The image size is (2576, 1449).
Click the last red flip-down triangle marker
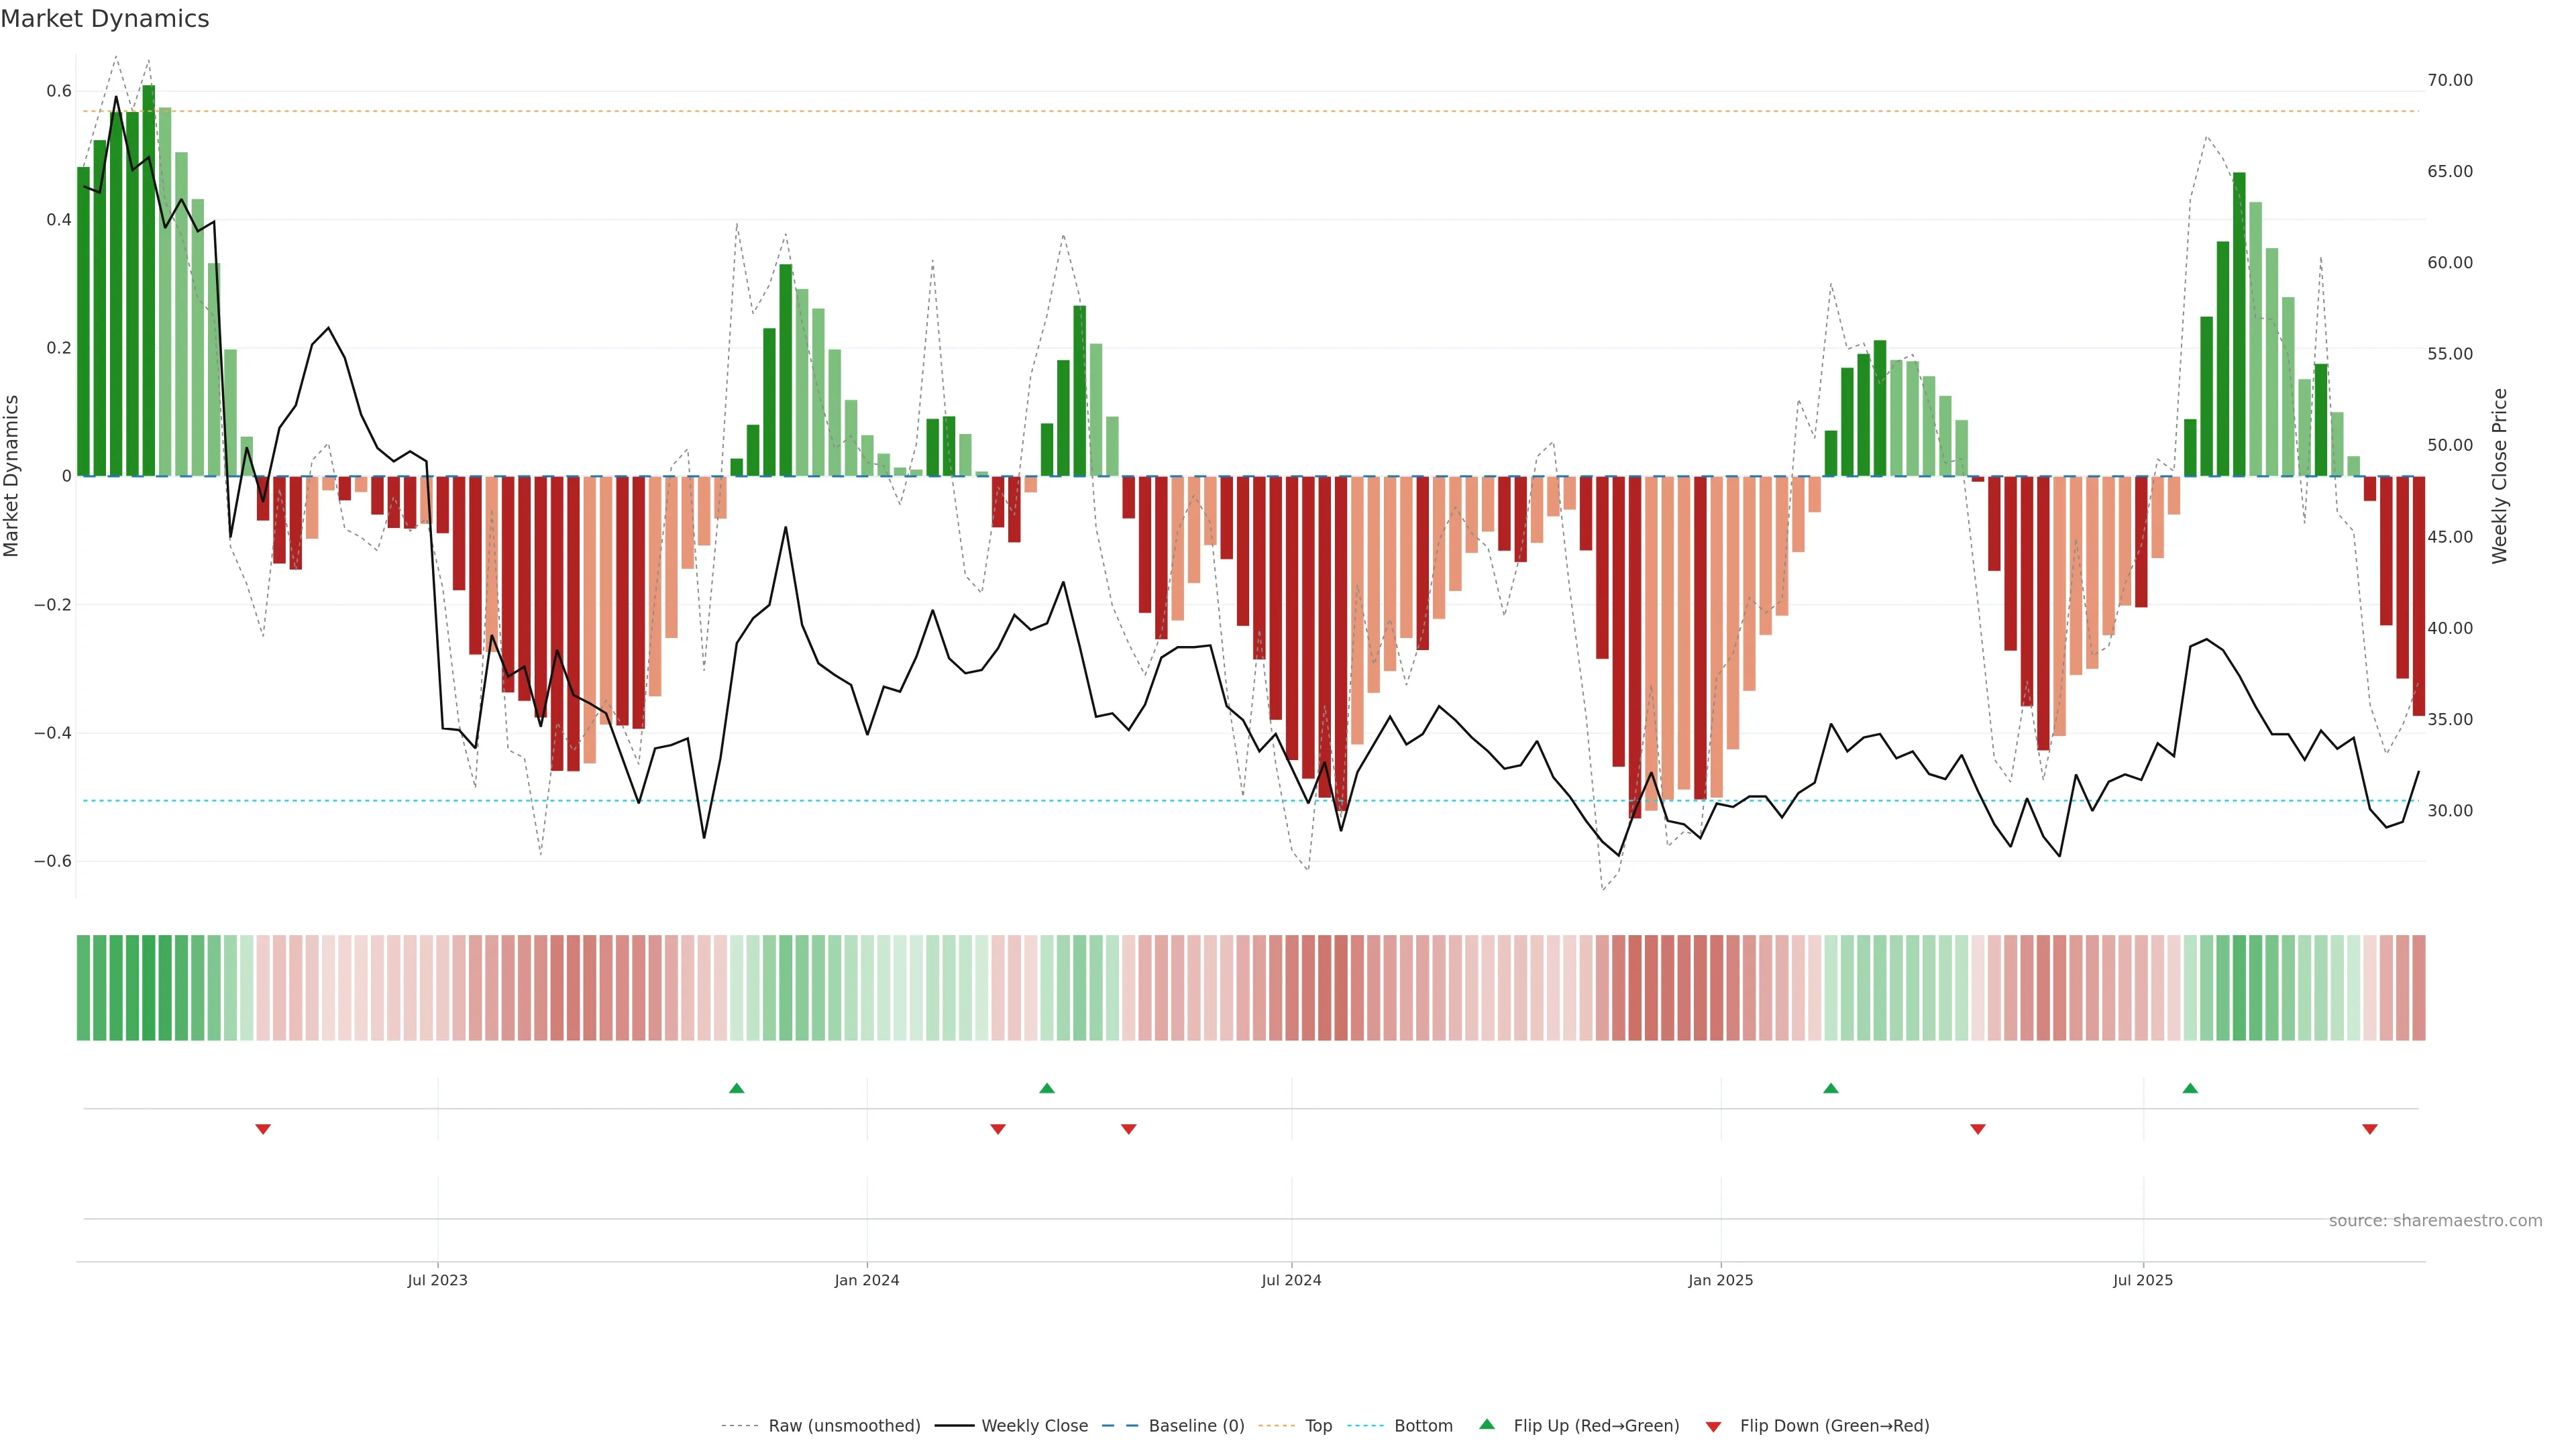click(x=2370, y=1129)
